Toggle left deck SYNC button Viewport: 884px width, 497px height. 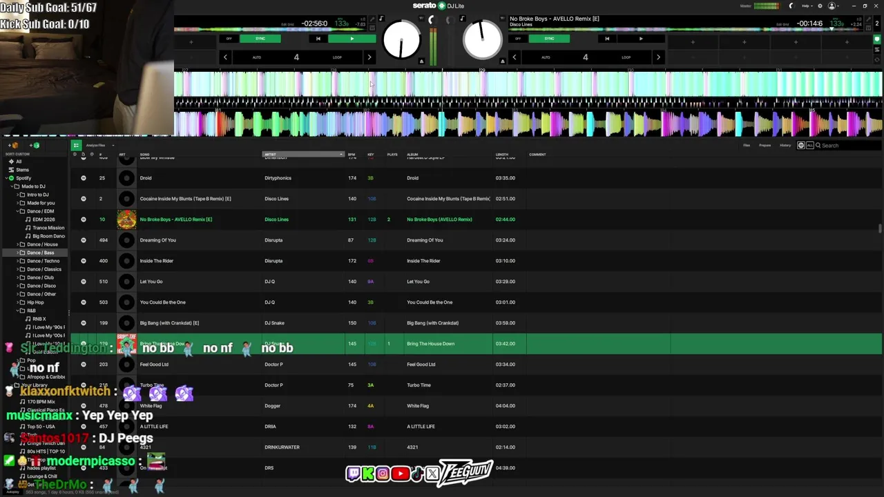pyautogui.click(x=260, y=39)
